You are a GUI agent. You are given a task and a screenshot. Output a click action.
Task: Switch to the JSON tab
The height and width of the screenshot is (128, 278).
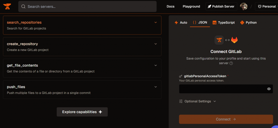click(200, 23)
